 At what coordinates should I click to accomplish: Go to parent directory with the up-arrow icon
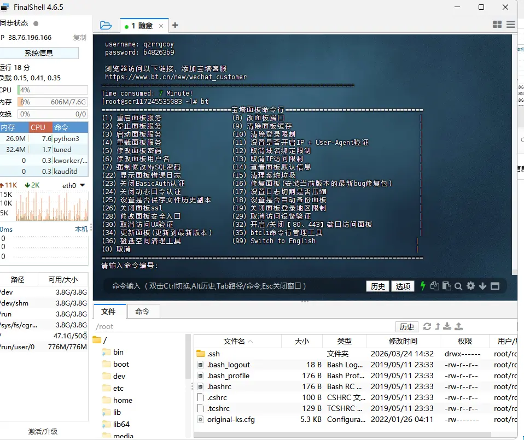coord(438,326)
